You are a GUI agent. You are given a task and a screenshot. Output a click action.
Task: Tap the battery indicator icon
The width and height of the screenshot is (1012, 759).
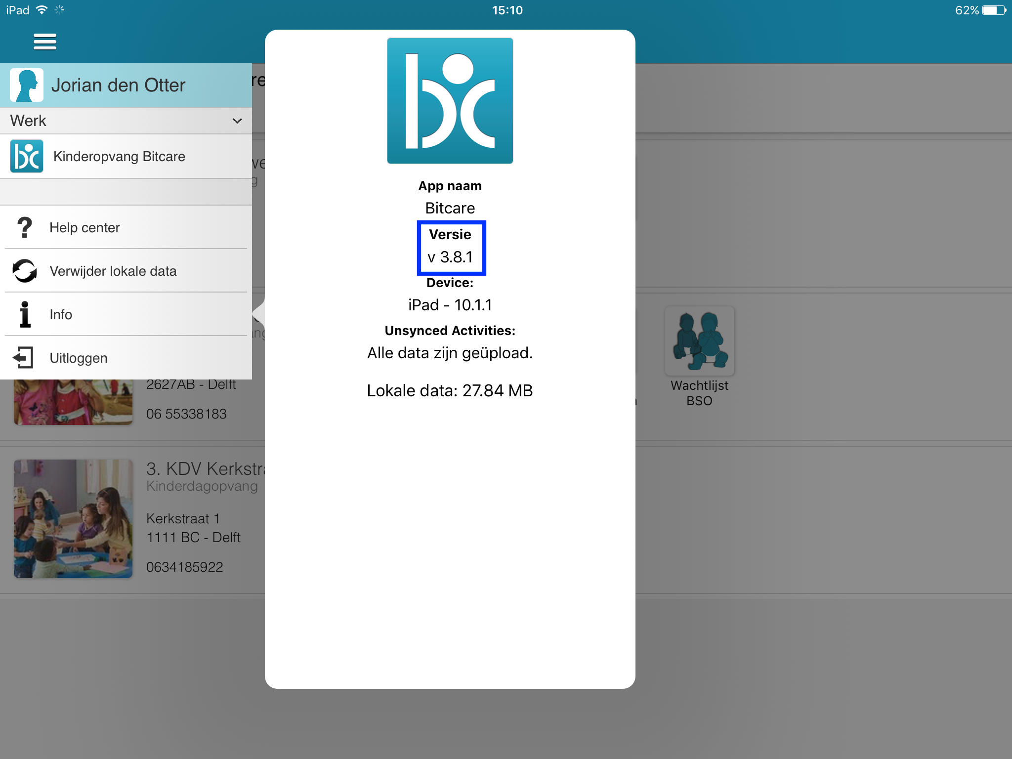tap(994, 10)
